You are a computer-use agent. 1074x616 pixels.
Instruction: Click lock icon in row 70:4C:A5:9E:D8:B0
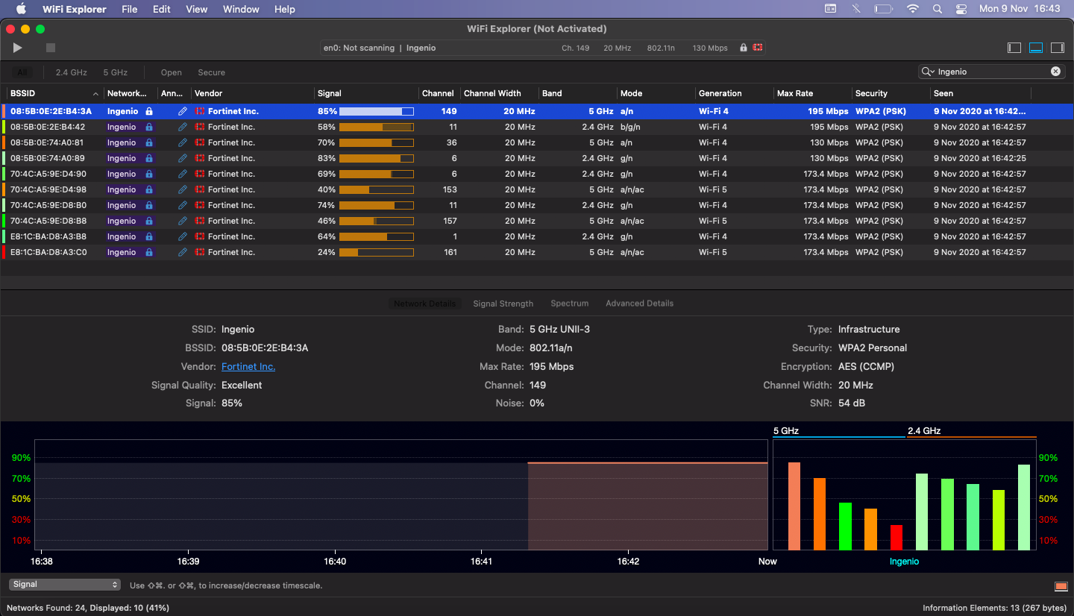coord(149,205)
